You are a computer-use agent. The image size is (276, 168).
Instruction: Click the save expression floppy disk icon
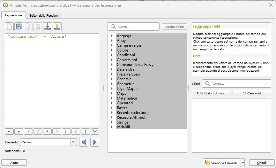[x=19, y=27]
